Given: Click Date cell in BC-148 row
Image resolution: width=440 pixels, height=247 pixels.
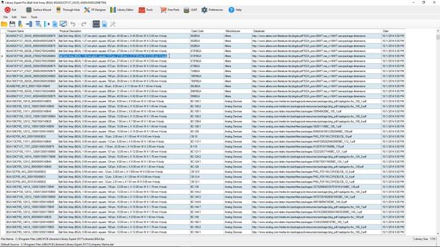Looking at the screenshot, I should [x=393, y=217].
